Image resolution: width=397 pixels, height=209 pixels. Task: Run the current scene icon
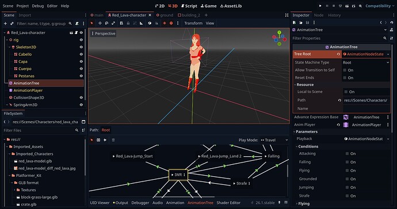[x=347, y=6]
